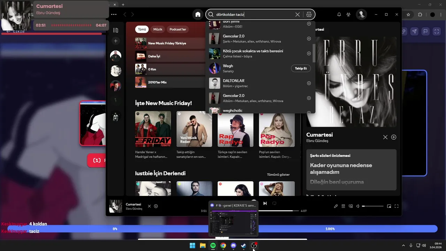Open the Daha İyi shortcut row
The image size is (446, 251).
pyautogui.click(x=170, y=56)
